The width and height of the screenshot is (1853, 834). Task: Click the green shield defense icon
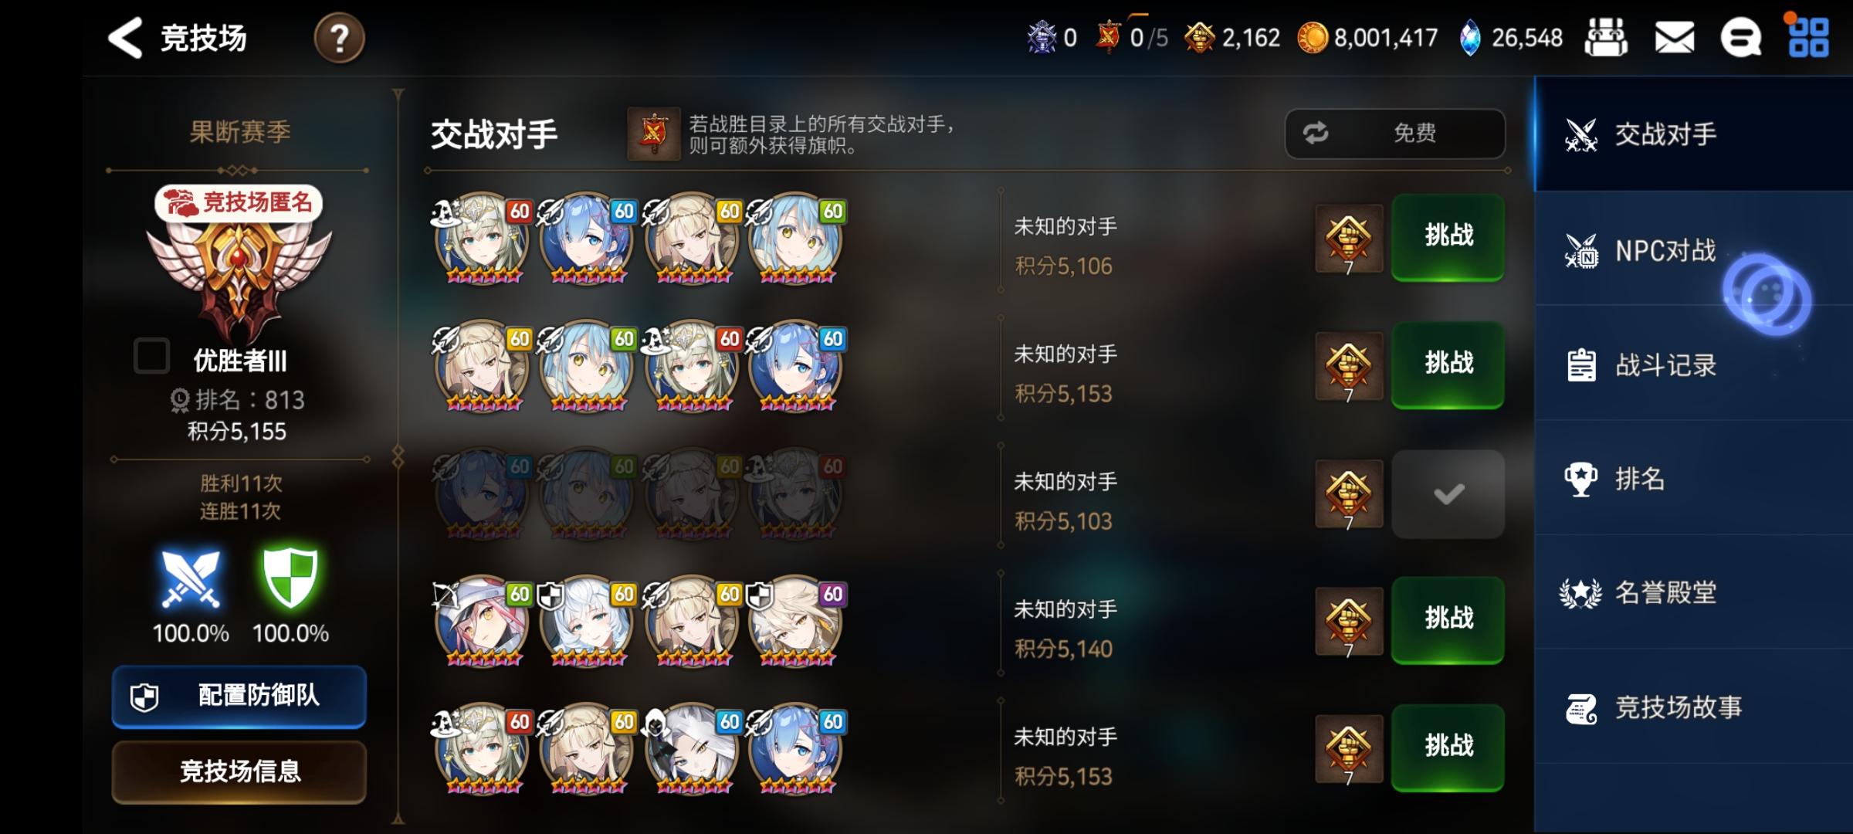click(290, 578)
